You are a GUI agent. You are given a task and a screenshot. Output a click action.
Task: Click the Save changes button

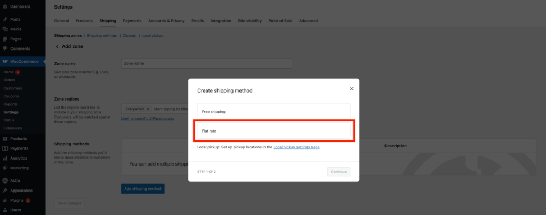click(x=69, y=203)
